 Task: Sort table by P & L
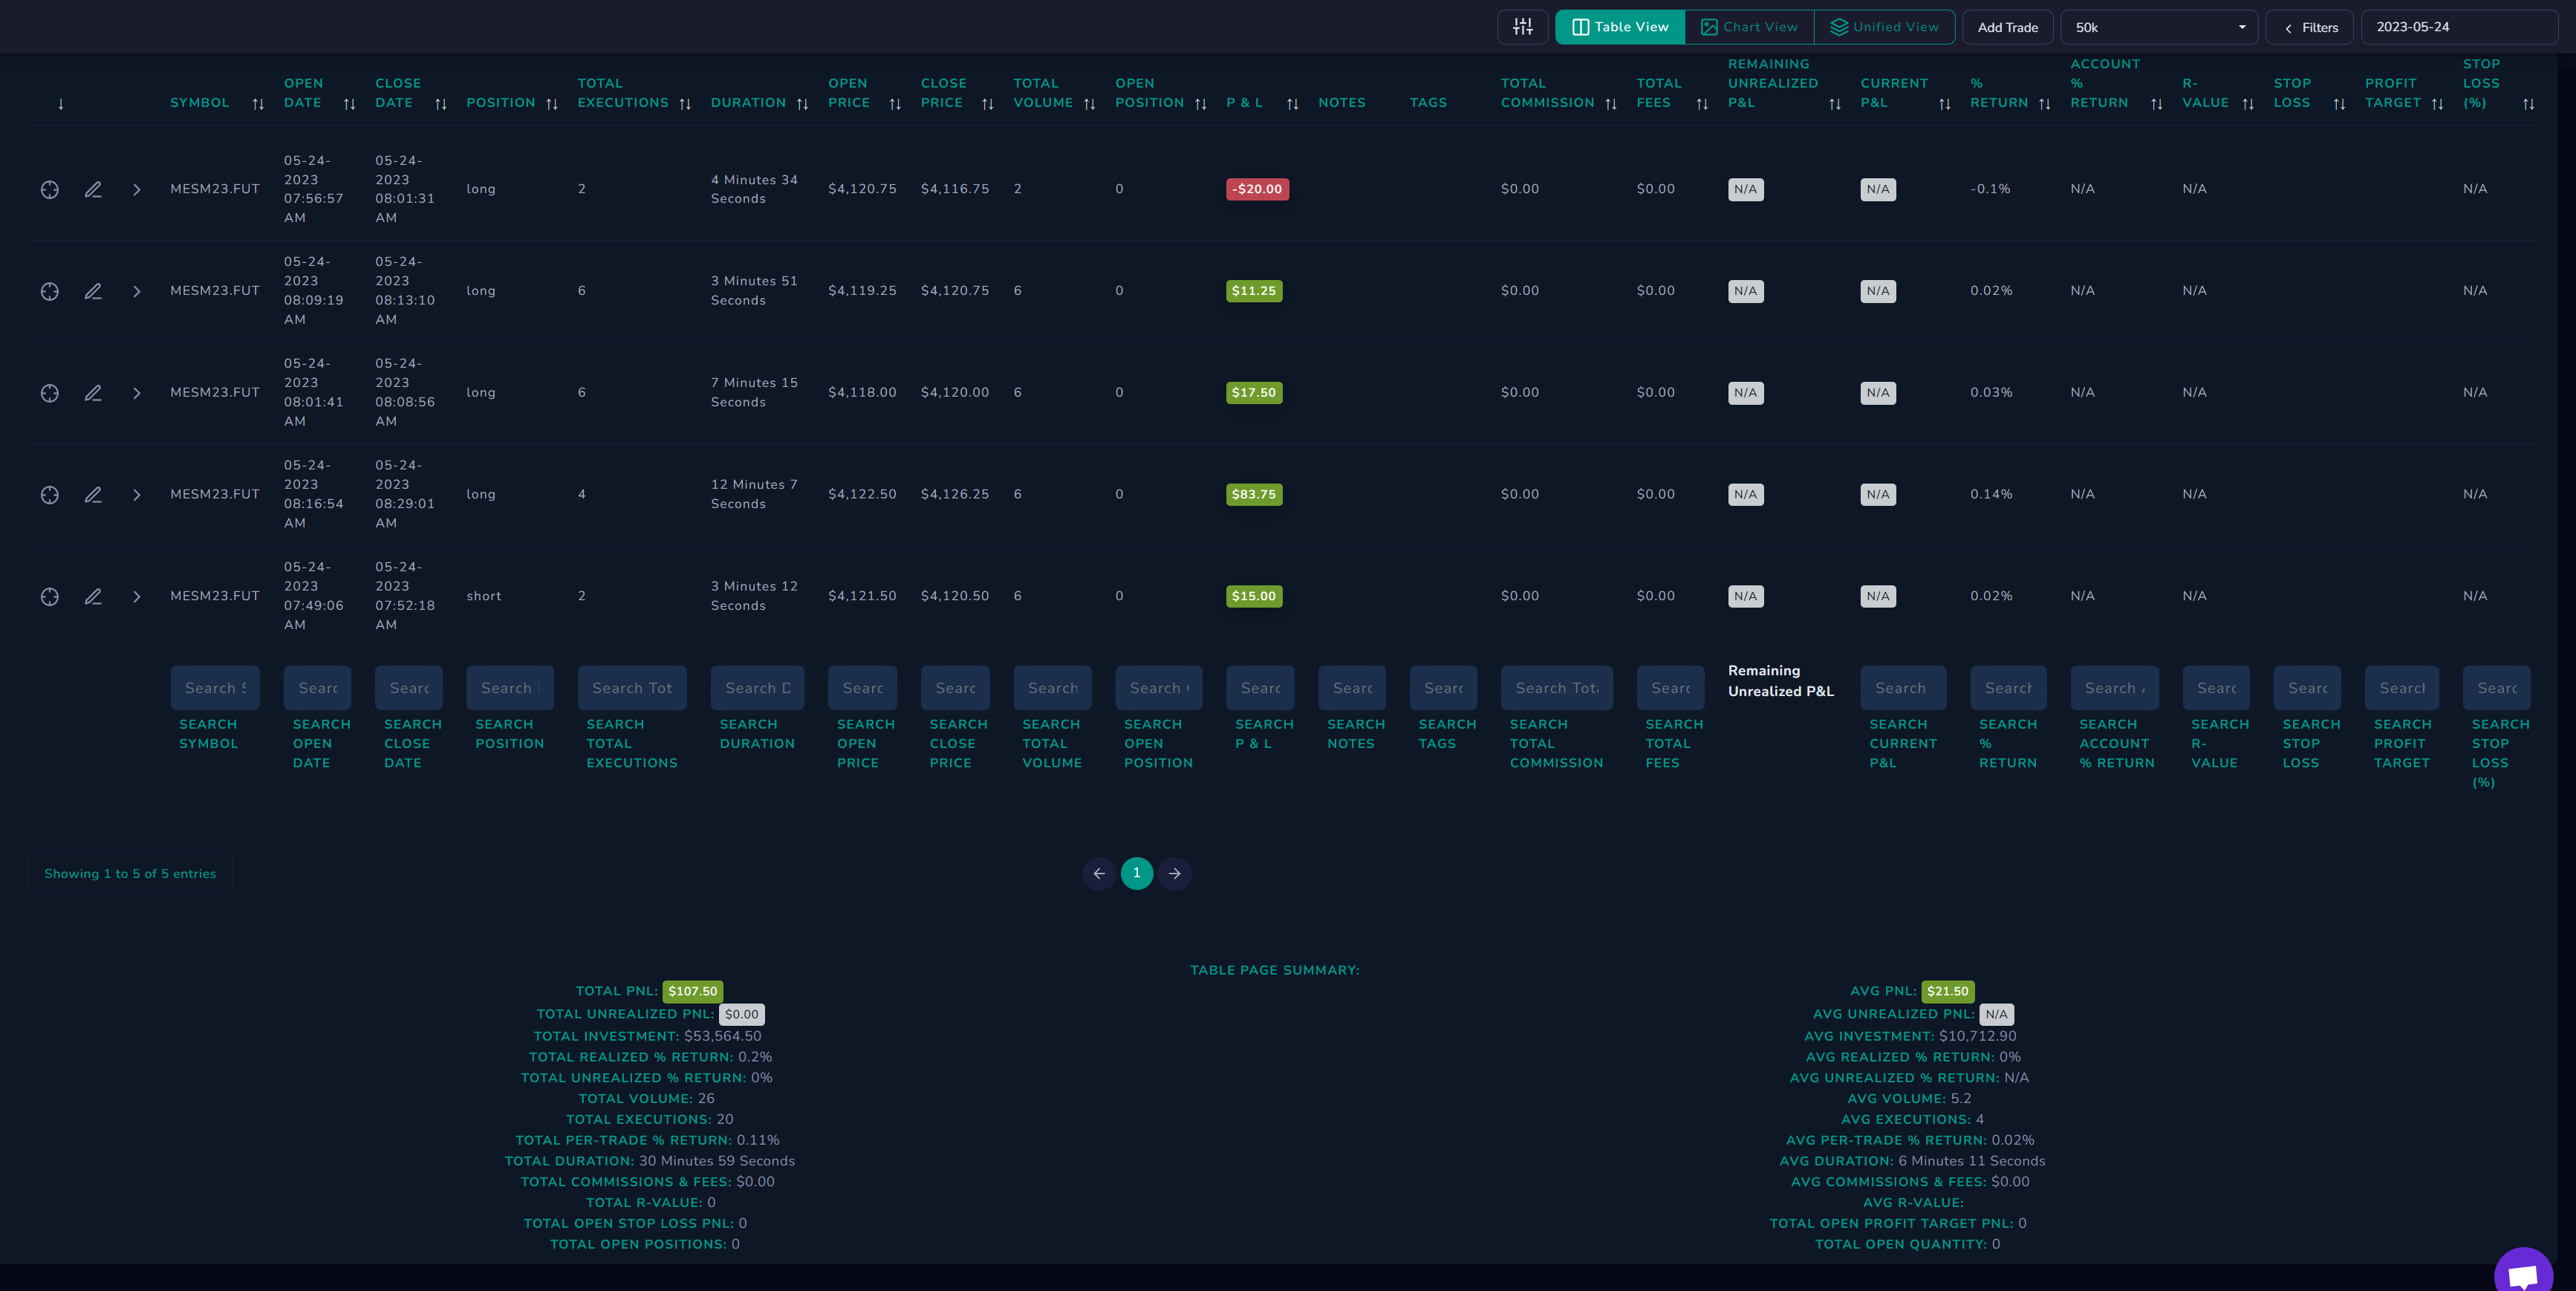tap(1292, 104)
